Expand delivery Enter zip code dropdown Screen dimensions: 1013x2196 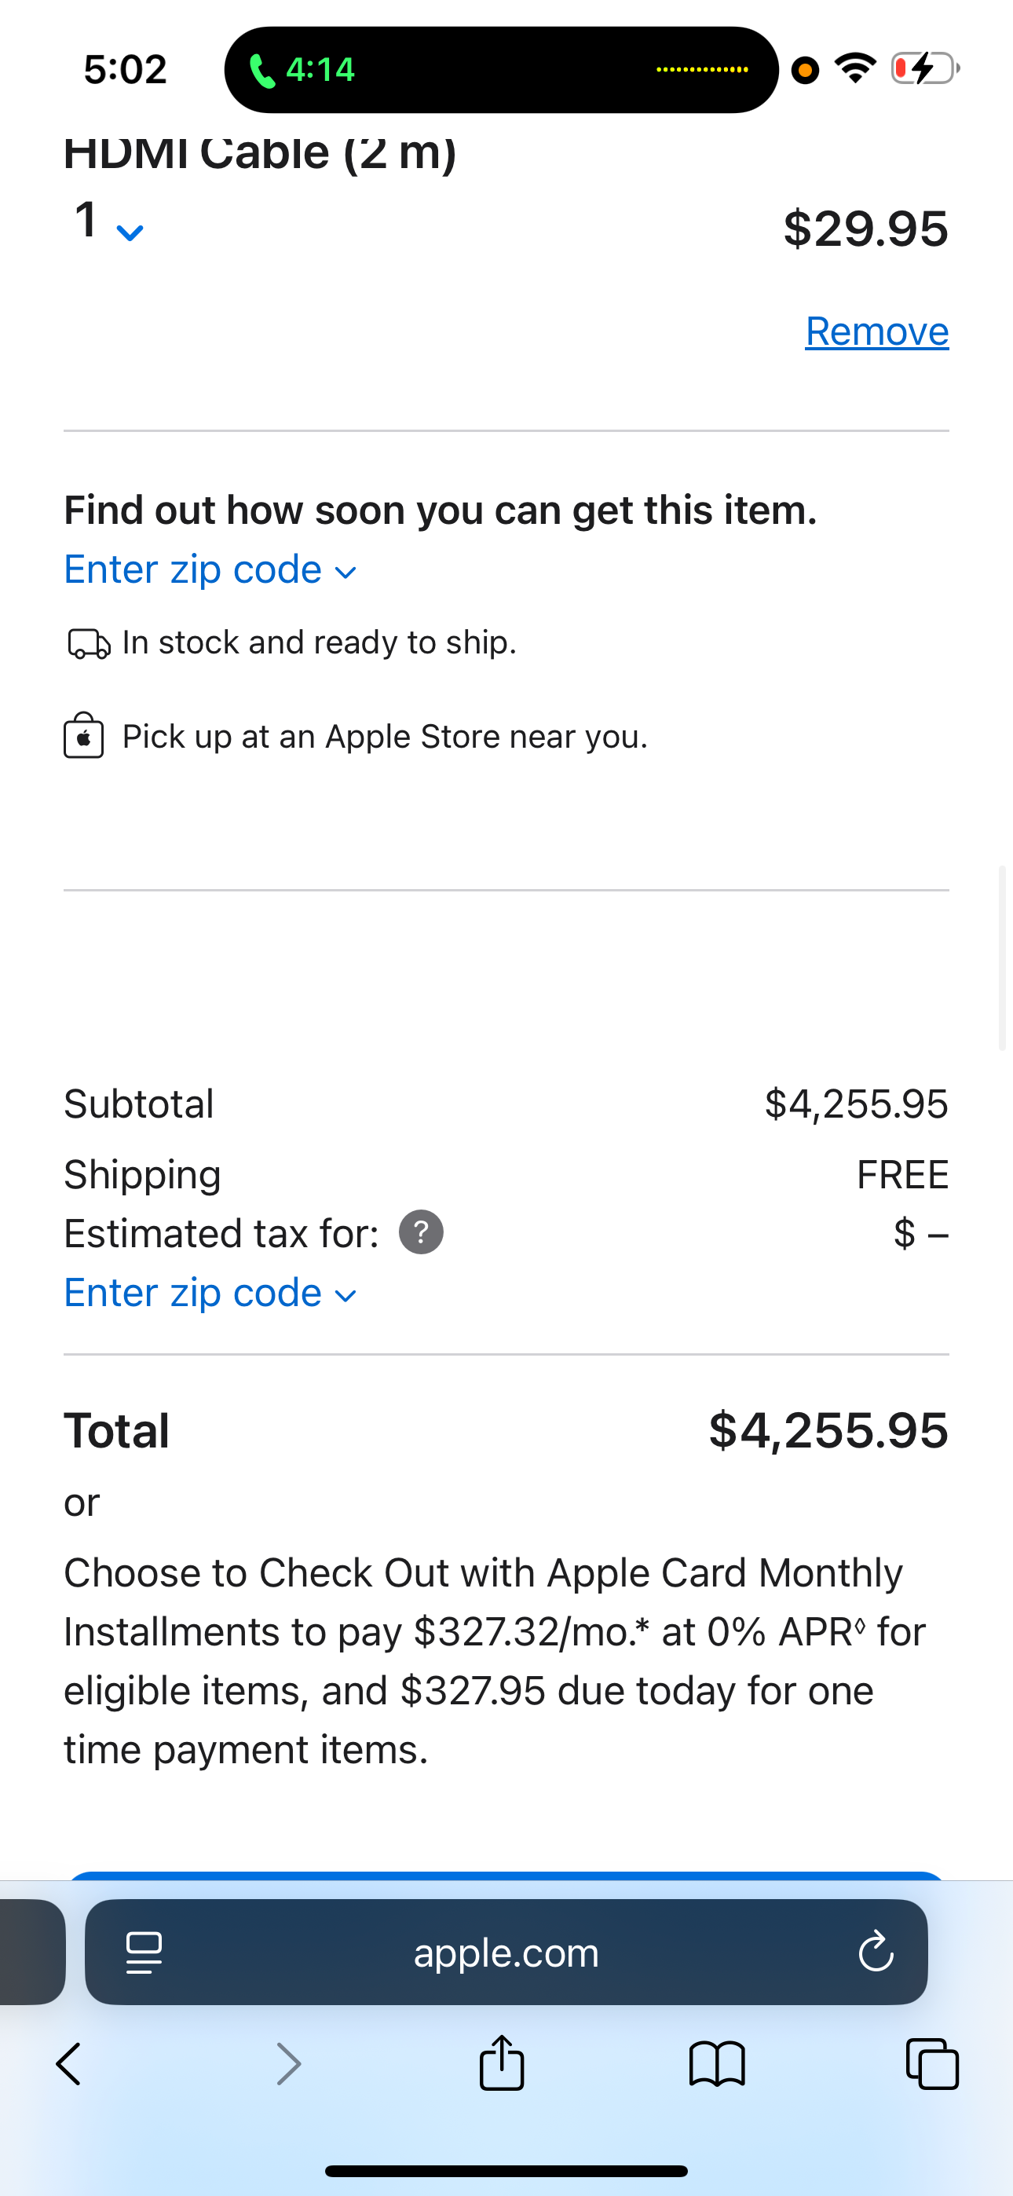(x=210, y=569)
